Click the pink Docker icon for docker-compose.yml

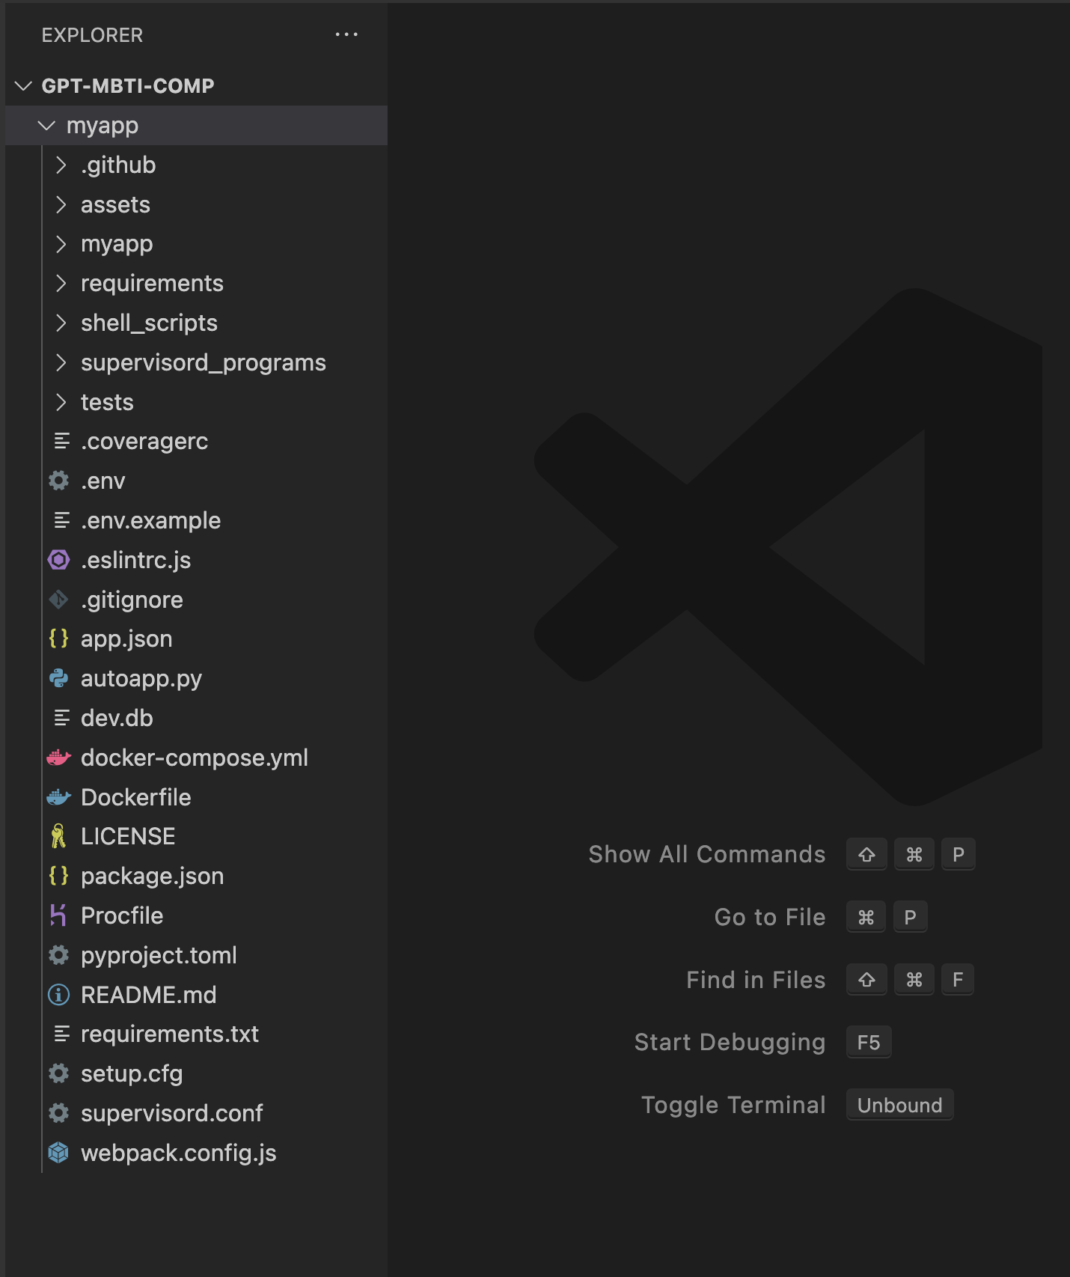coord(59,758)
